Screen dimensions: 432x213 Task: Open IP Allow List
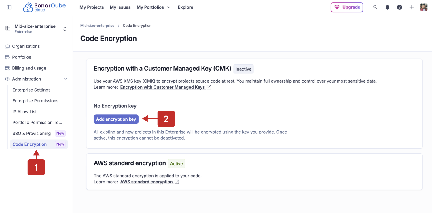tap(24, 112)
